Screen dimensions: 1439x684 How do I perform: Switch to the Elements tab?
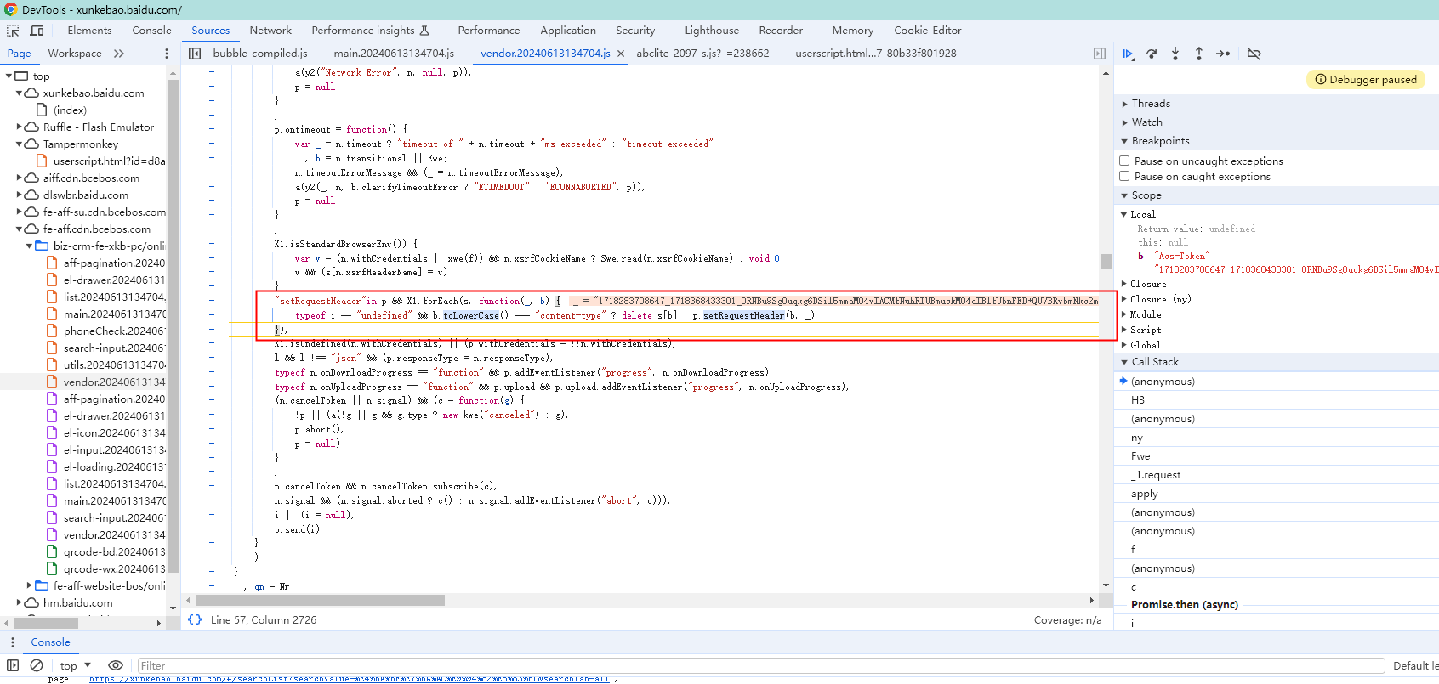point(89,31)
